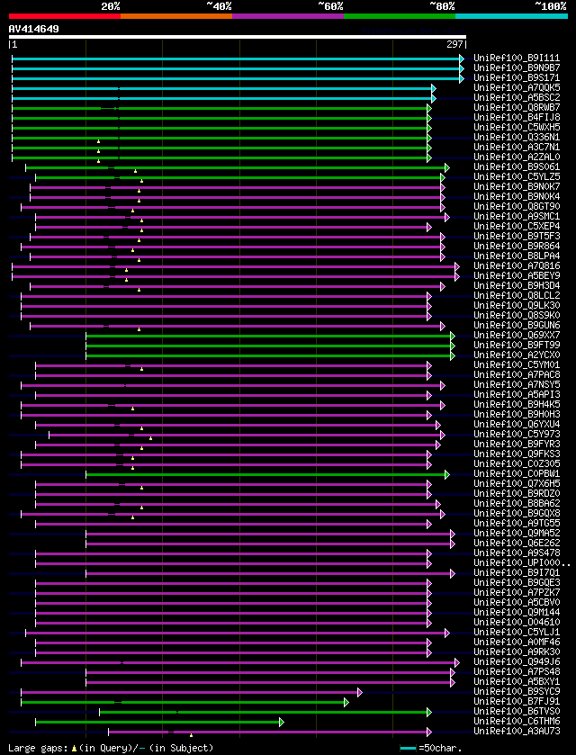Open hit UniRef100_B9I111
Viewport: 576px width, 755px height.
[x=517, y=58]
